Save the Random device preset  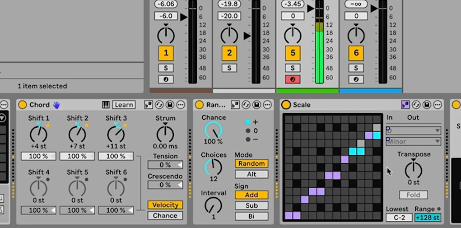[x=256, y=105]
